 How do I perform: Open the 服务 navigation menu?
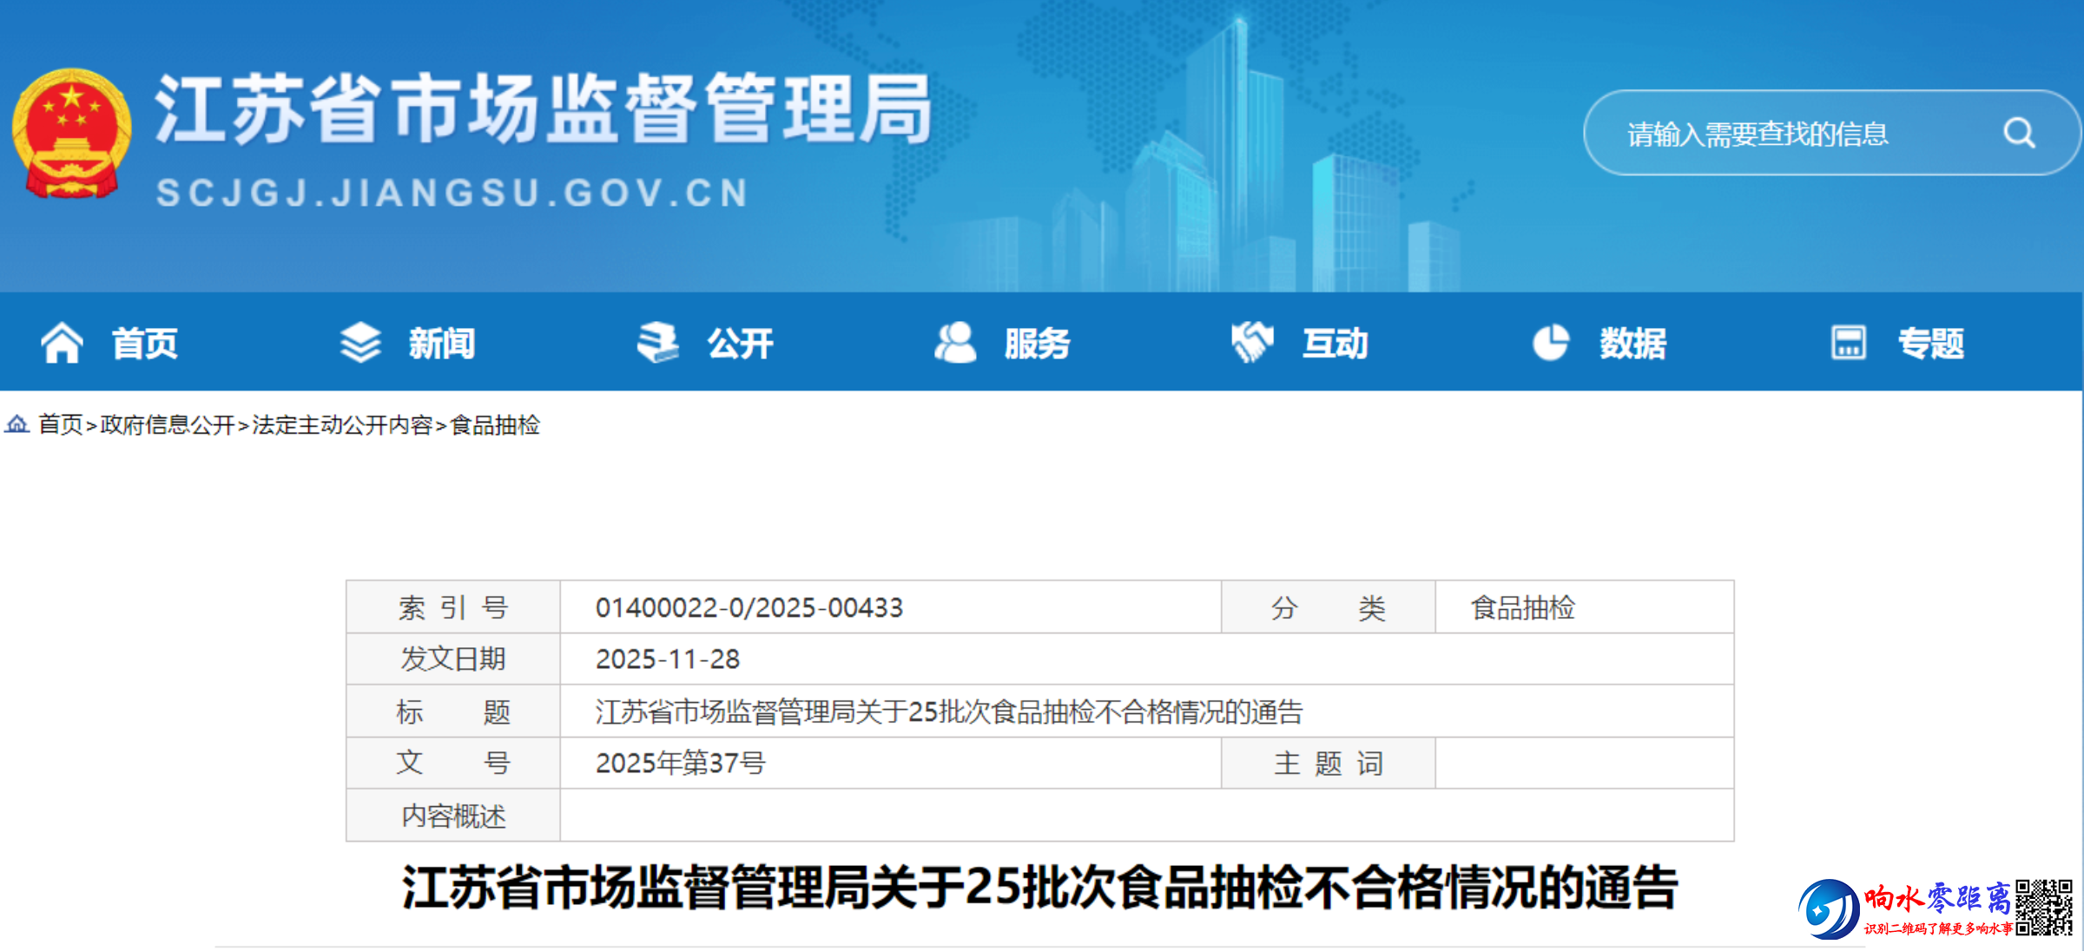tap(1038, 344)
